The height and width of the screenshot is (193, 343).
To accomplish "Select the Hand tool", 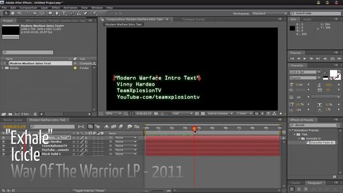I will pos(13,13).
